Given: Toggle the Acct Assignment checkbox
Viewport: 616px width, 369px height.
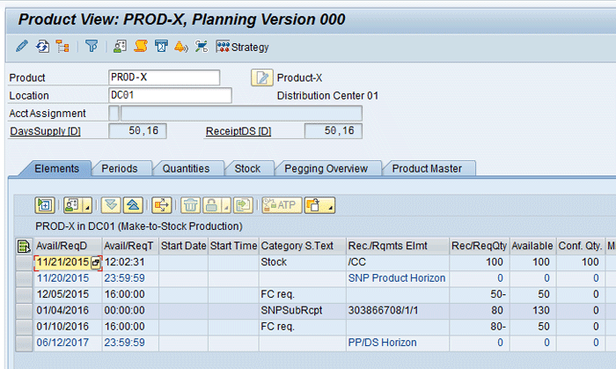Looking at the screenshot, I should click(x=114, y=113).
